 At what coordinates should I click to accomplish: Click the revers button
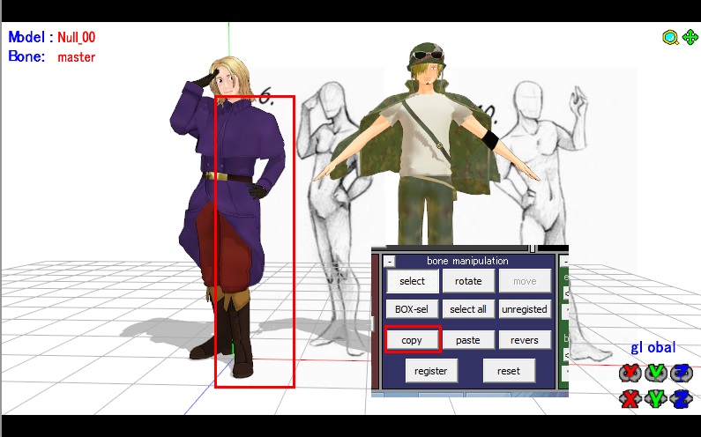(x=525, y=340)
